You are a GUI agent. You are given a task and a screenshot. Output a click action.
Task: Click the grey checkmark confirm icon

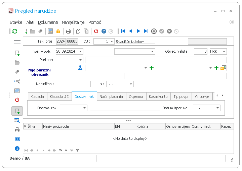click(162, 31)
